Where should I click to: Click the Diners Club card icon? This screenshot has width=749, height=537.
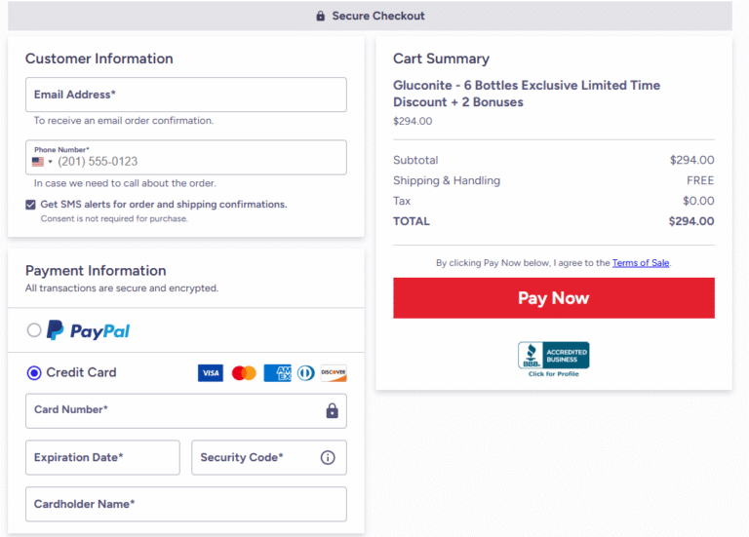[305, 373]
